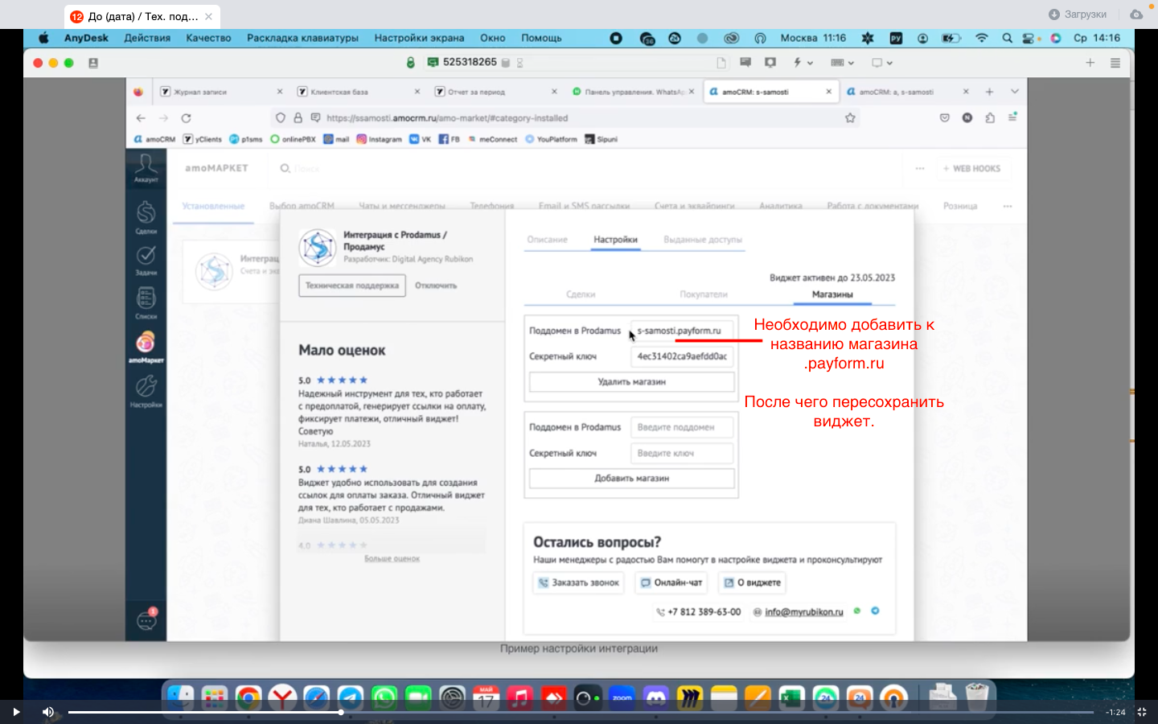Open the Сделки section in amoCRM sidebar
Viewport: 1158px width, 724px height.
tap(146, 216)
